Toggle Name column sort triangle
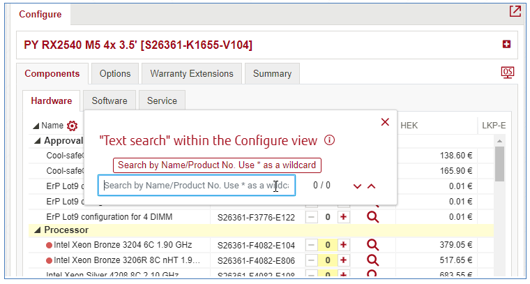Image resolution: width=530 pixels, height=284 pixels. click(36, 126)
